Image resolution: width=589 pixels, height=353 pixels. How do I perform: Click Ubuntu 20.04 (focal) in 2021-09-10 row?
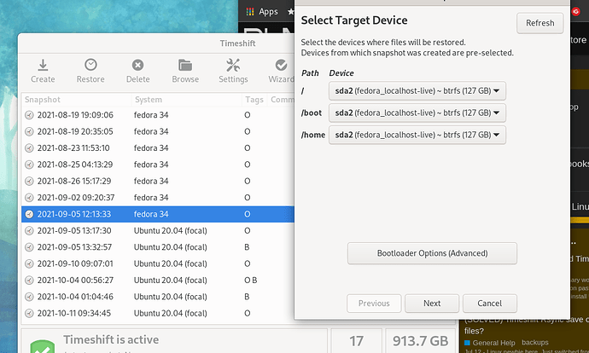click(x=170, y=263)
